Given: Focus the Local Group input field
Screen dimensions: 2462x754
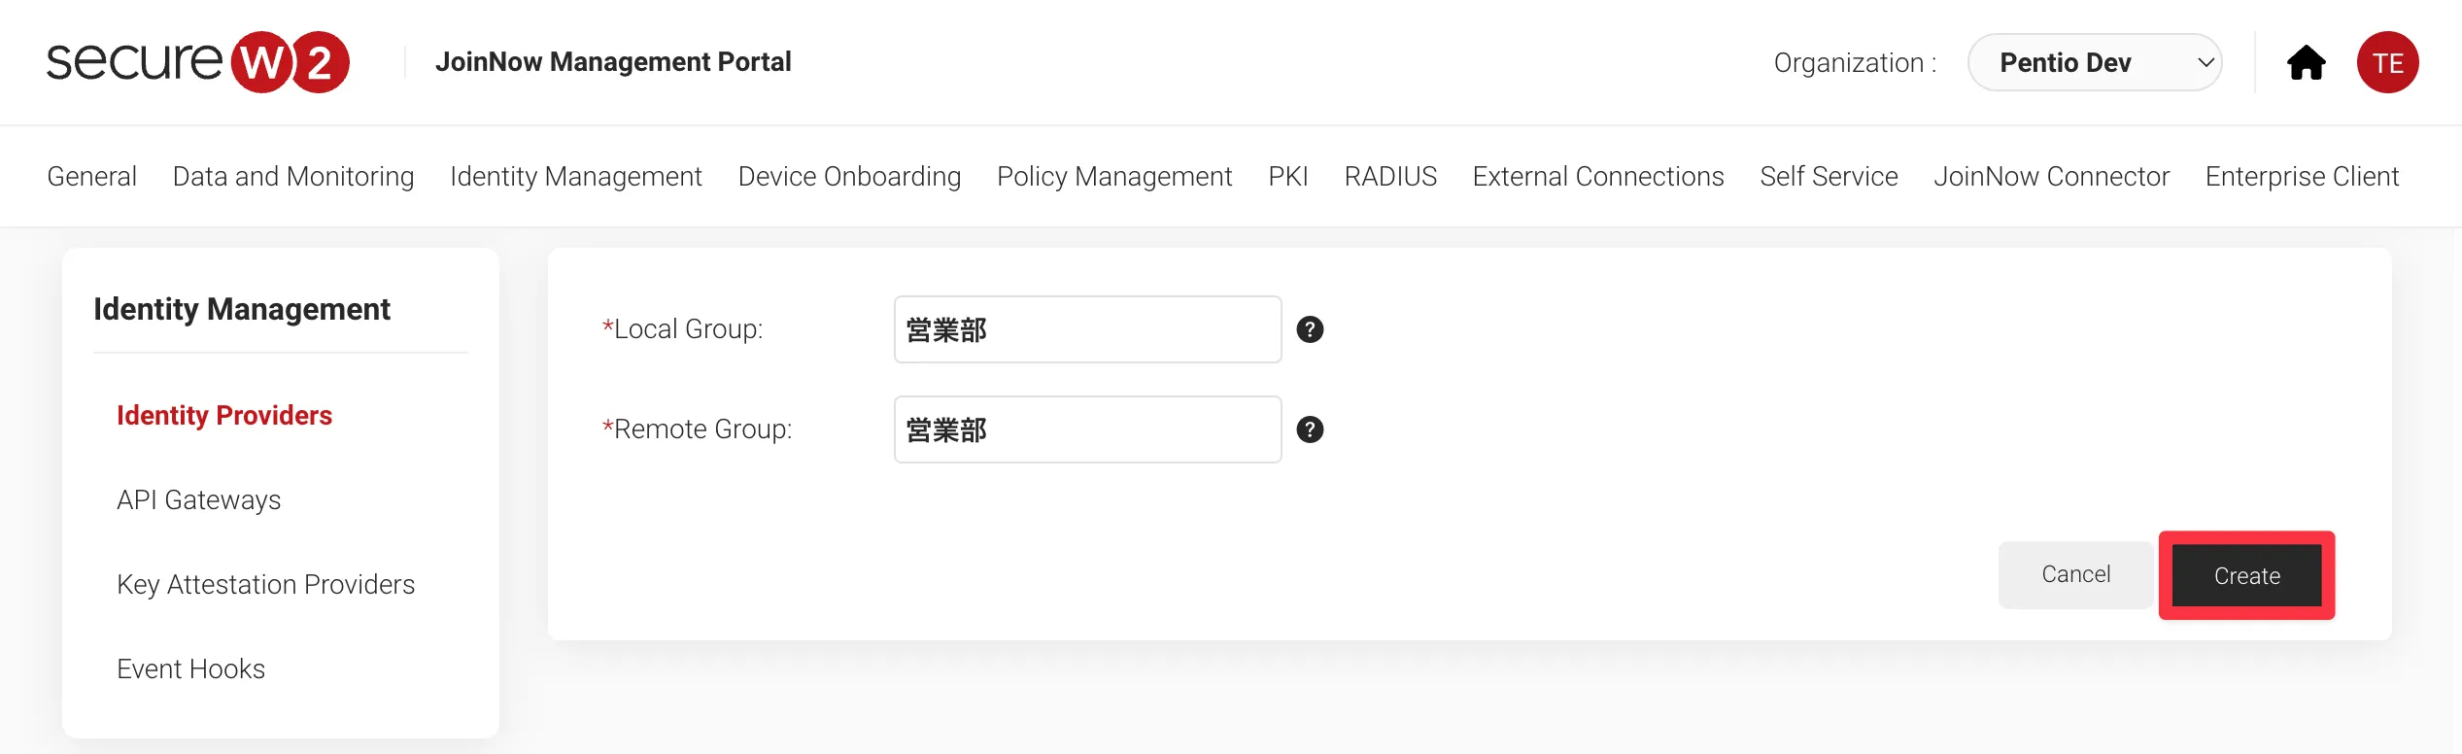Looking at the screenshot, I should click(1087, 329).
